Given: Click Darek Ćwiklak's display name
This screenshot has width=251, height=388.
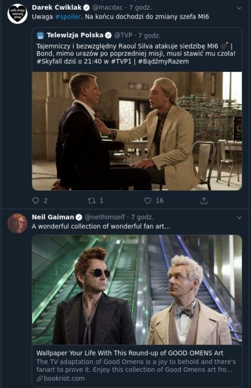Looking at the screenshot, I should (57, 8).
